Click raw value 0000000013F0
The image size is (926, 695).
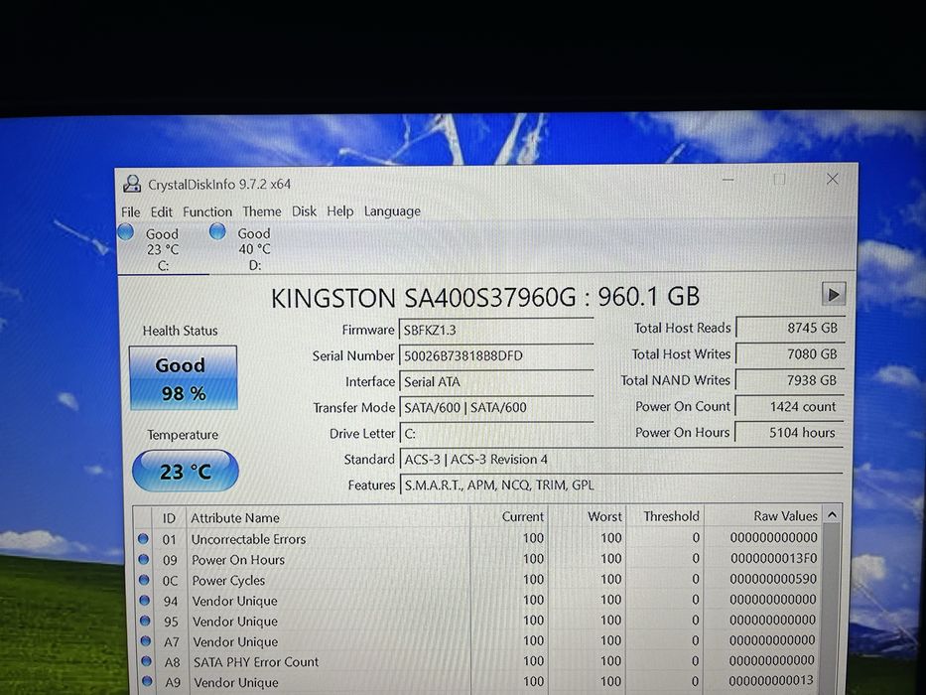pyautogui.click(x=773, y=558)
